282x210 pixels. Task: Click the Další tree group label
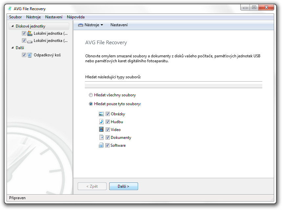click(20, 48)
